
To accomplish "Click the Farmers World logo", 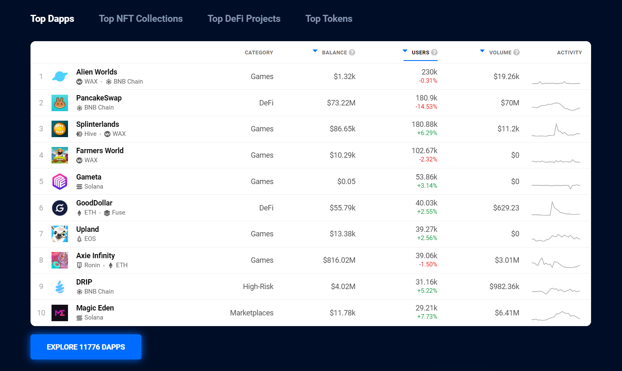I will pos(60,155).
